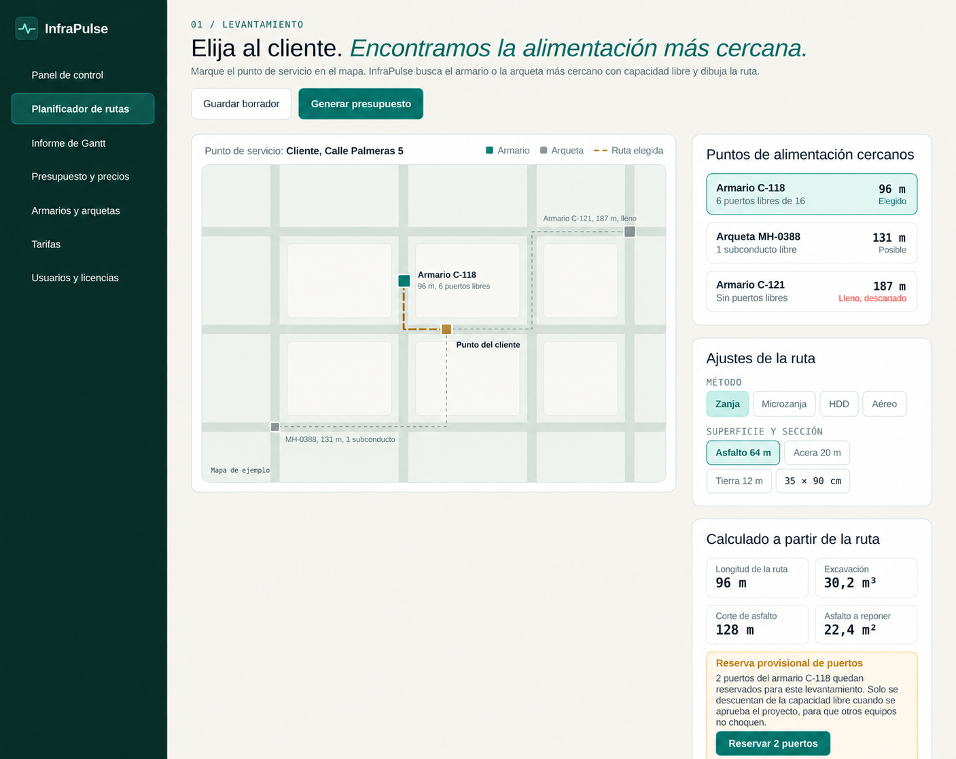This screenshot has height=759, width=956.
Task: Select the Tierra 12 m surface chip
Action: [739, 481]
